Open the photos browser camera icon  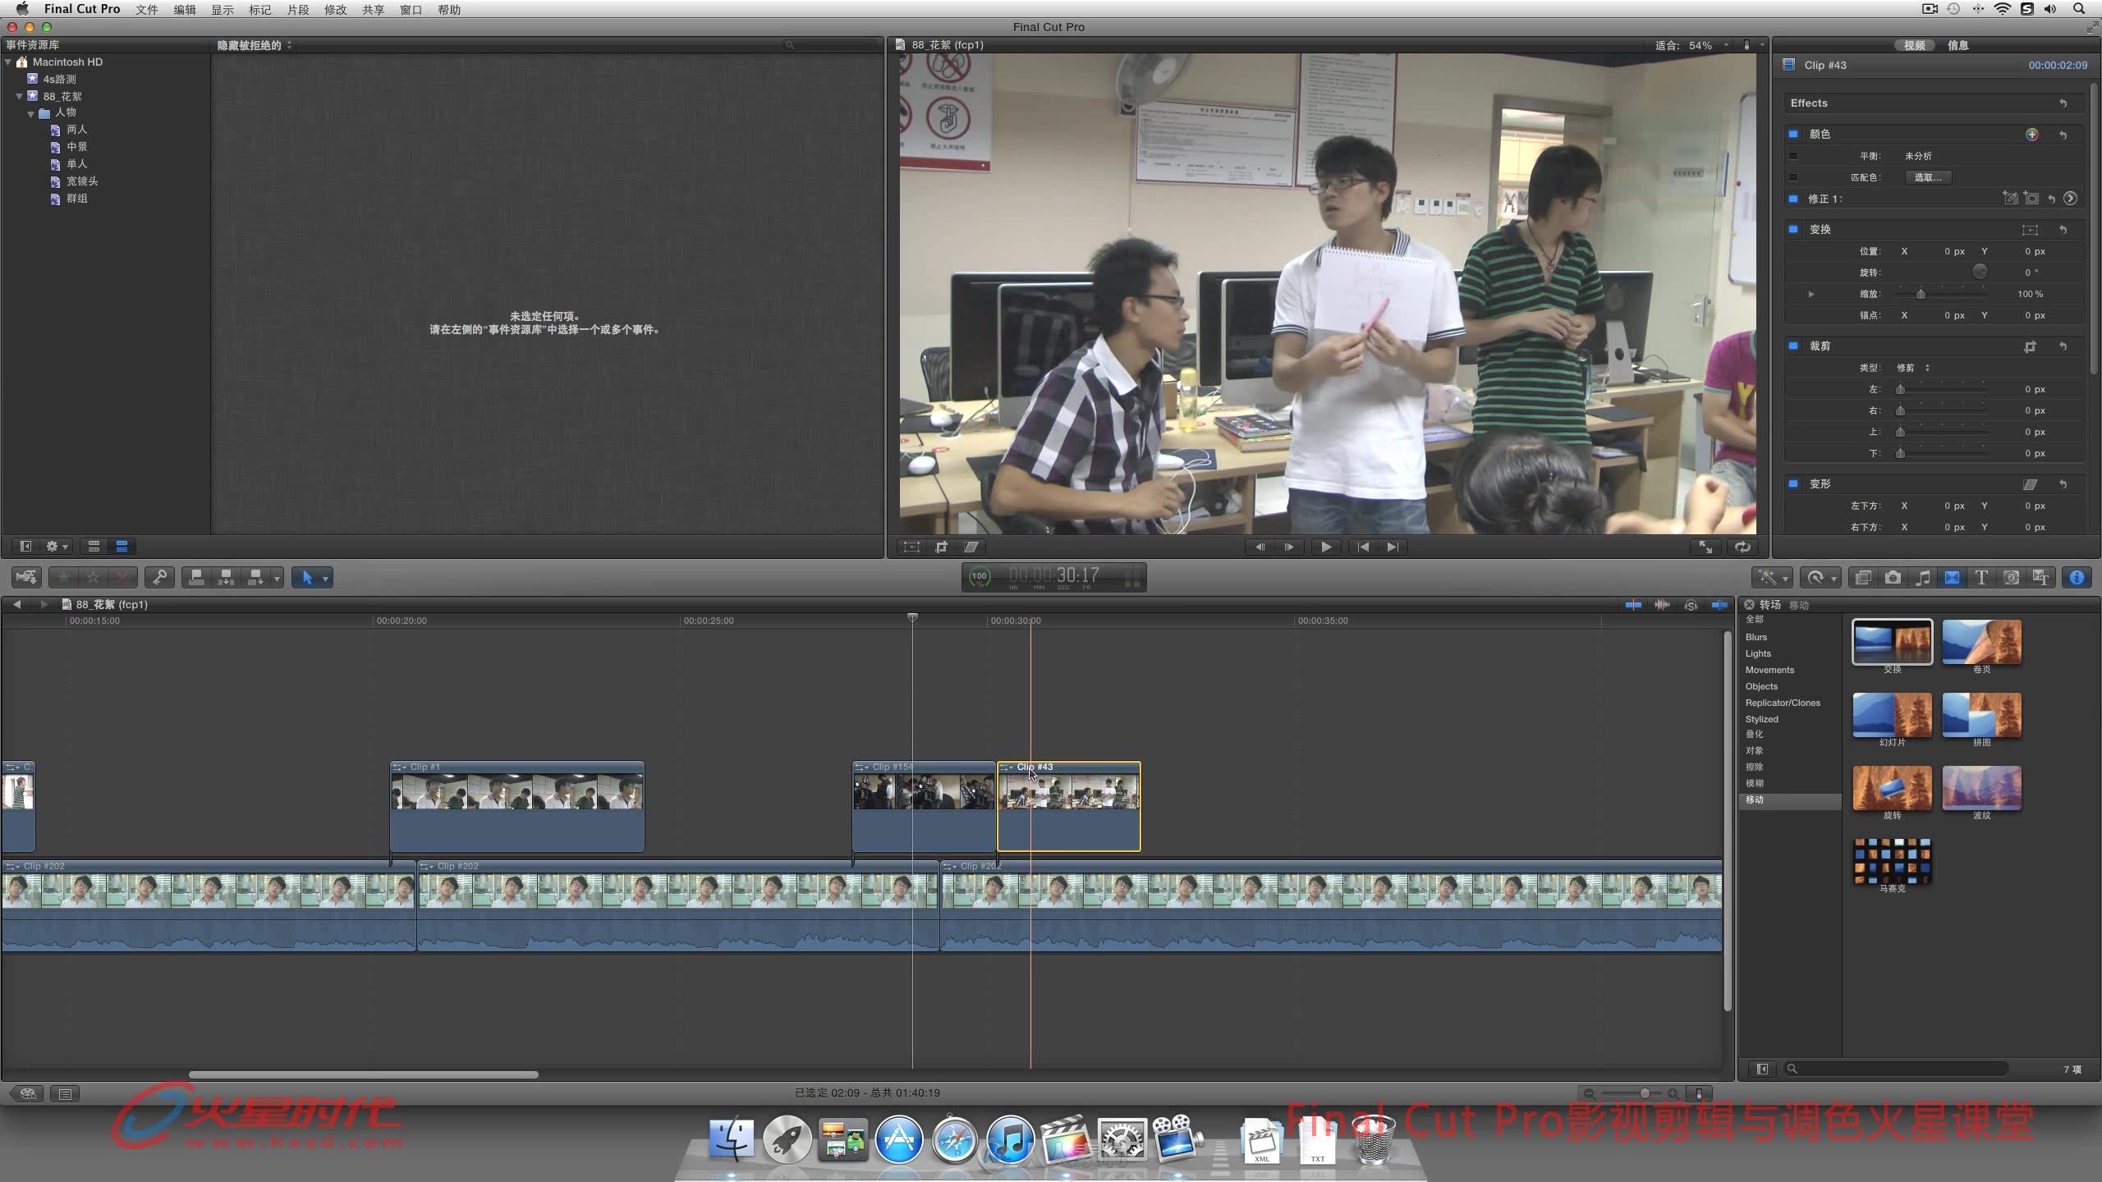coord(1893,578)
